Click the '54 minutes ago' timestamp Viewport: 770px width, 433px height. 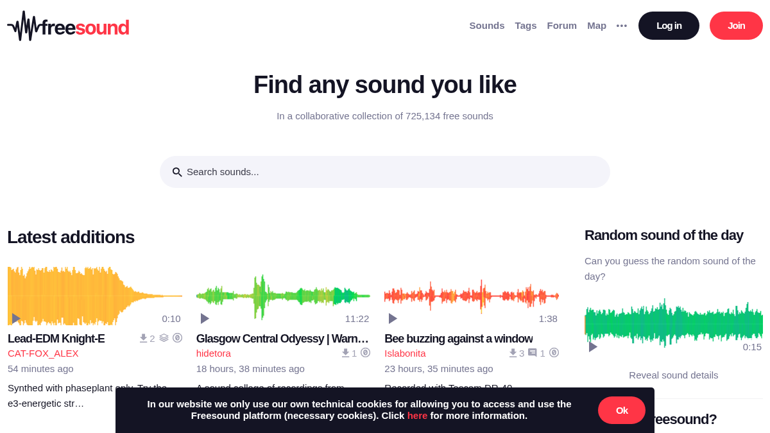tap(40, 369)
